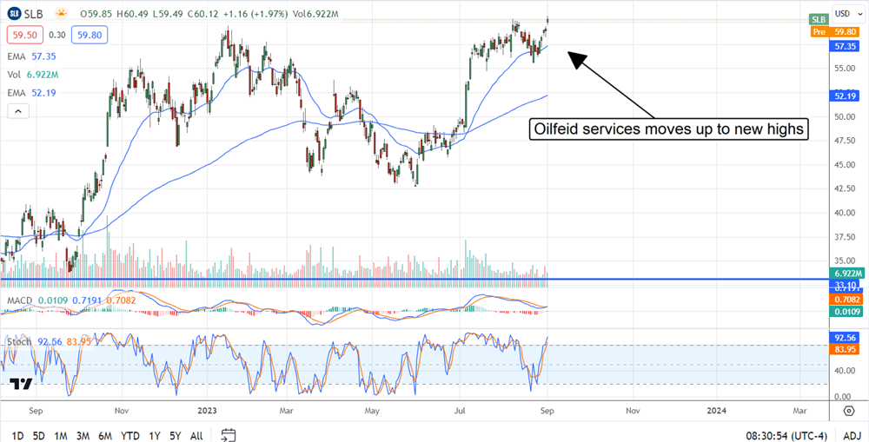Image resolution: width=869 pixels, height=442 pixels.
Task: Click the pre-market sun session icon
Action: pos(61,15)
